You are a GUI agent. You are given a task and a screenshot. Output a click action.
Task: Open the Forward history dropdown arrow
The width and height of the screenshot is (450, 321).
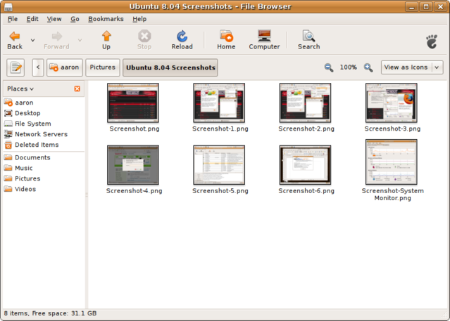point(80,40)
